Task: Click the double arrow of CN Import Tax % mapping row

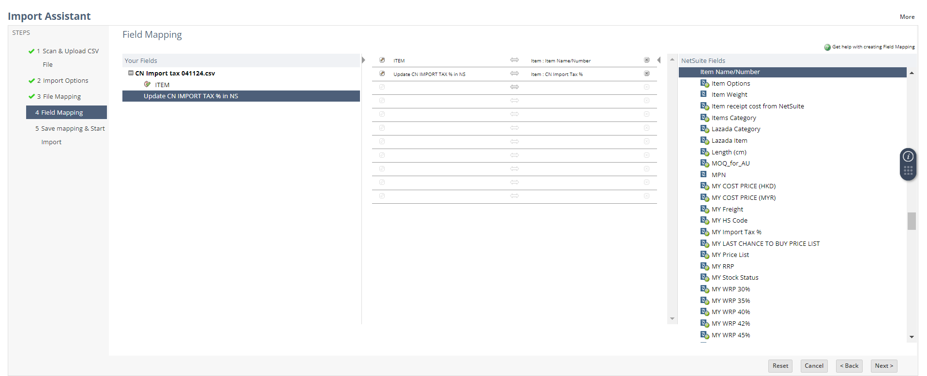Action: tap(514, 74)
